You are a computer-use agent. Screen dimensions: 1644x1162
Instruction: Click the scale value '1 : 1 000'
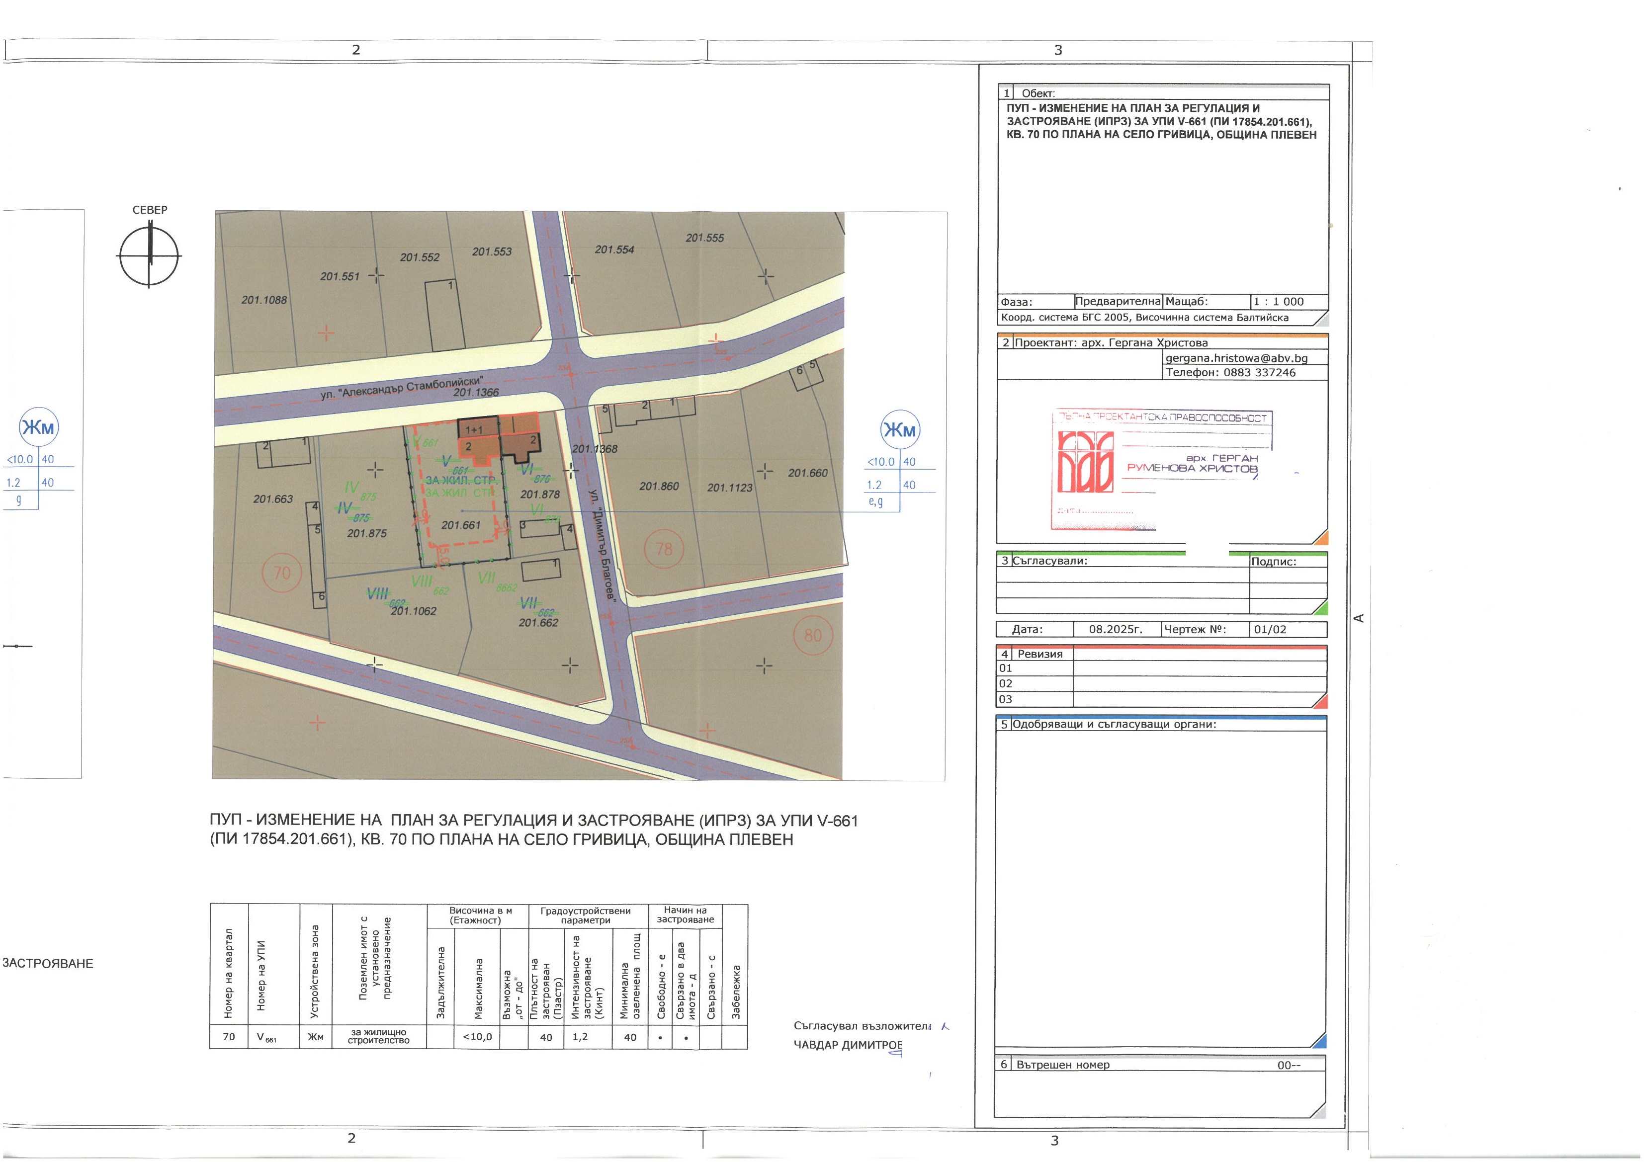(x=1279, y=301)
